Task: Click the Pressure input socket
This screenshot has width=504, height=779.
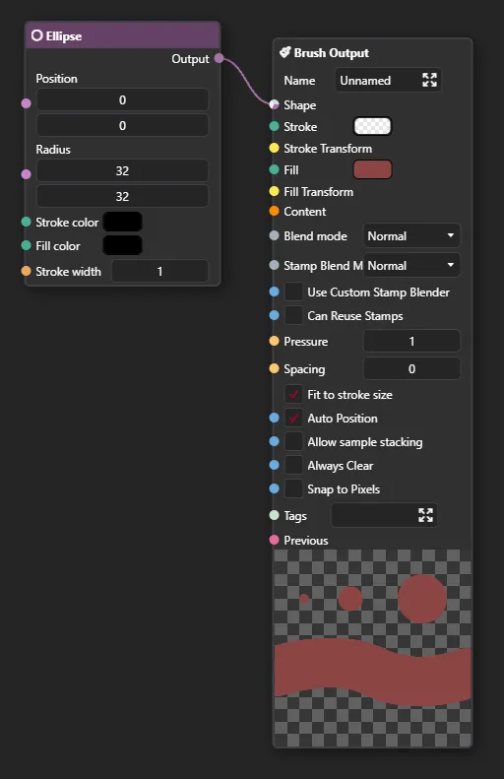Action: click(x=274, y=341)
